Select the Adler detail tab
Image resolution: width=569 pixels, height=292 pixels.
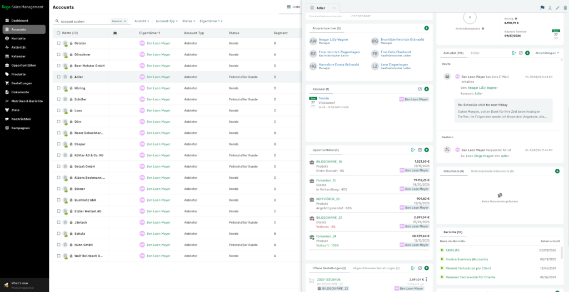(321, 8)
